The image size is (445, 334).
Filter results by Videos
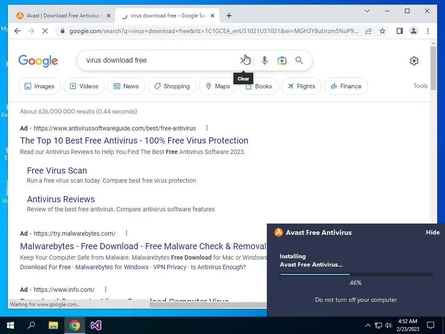84,86
